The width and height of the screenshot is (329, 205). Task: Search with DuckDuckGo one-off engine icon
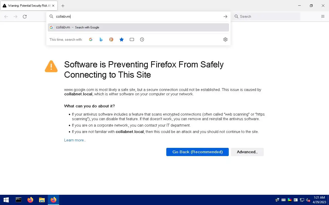[x=111, y=39]
